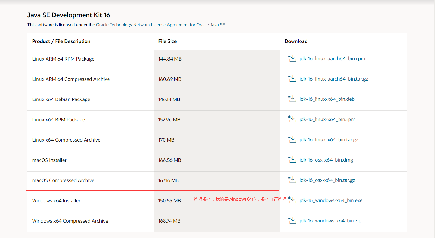Select the Windows x64 Installer text

pos(56,201)
